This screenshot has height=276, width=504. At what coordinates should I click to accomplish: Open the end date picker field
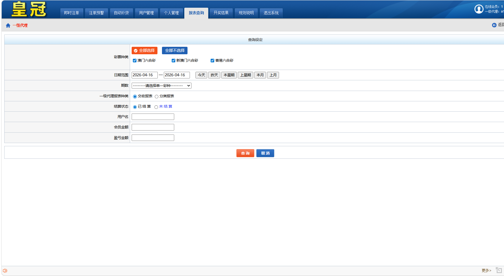coord(177,75)
